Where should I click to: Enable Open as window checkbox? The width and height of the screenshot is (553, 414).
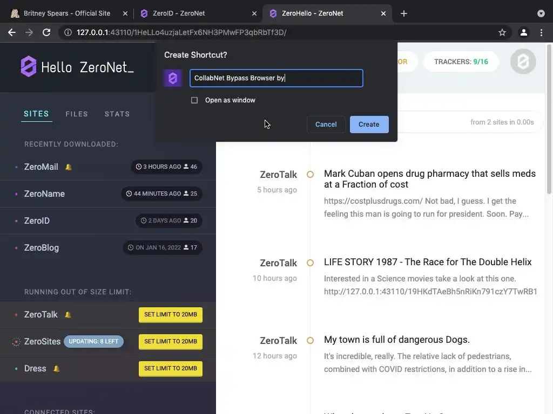194,100
